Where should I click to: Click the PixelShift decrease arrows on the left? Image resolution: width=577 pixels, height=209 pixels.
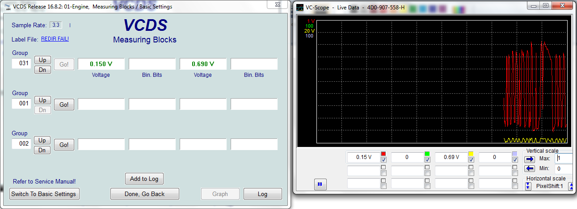click(528, 186)
